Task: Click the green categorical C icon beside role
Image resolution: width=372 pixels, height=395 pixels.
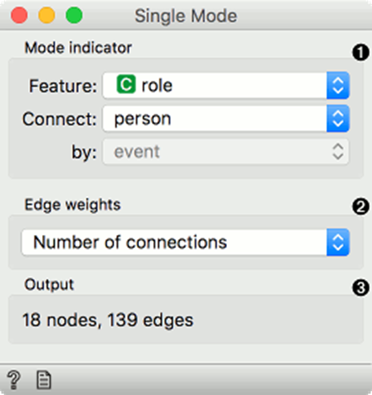Action: pos(126,84)
